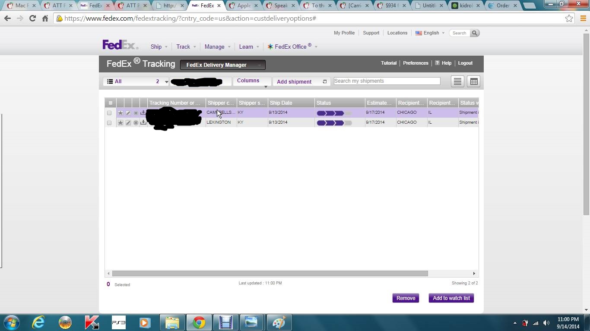Expand the Ship menu
Viewport: 590px width, 331px height.
pyautogui.click(x=159, y=47)
